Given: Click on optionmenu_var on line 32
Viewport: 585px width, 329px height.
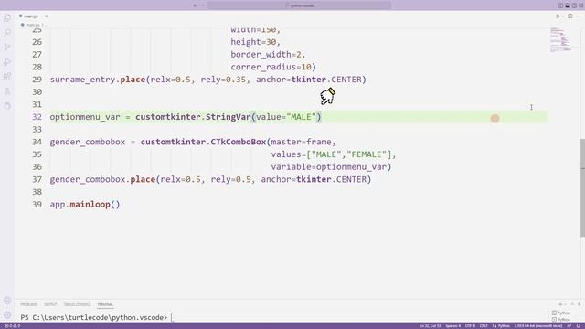Looking at the screenshot, I should tap(85, 117).
